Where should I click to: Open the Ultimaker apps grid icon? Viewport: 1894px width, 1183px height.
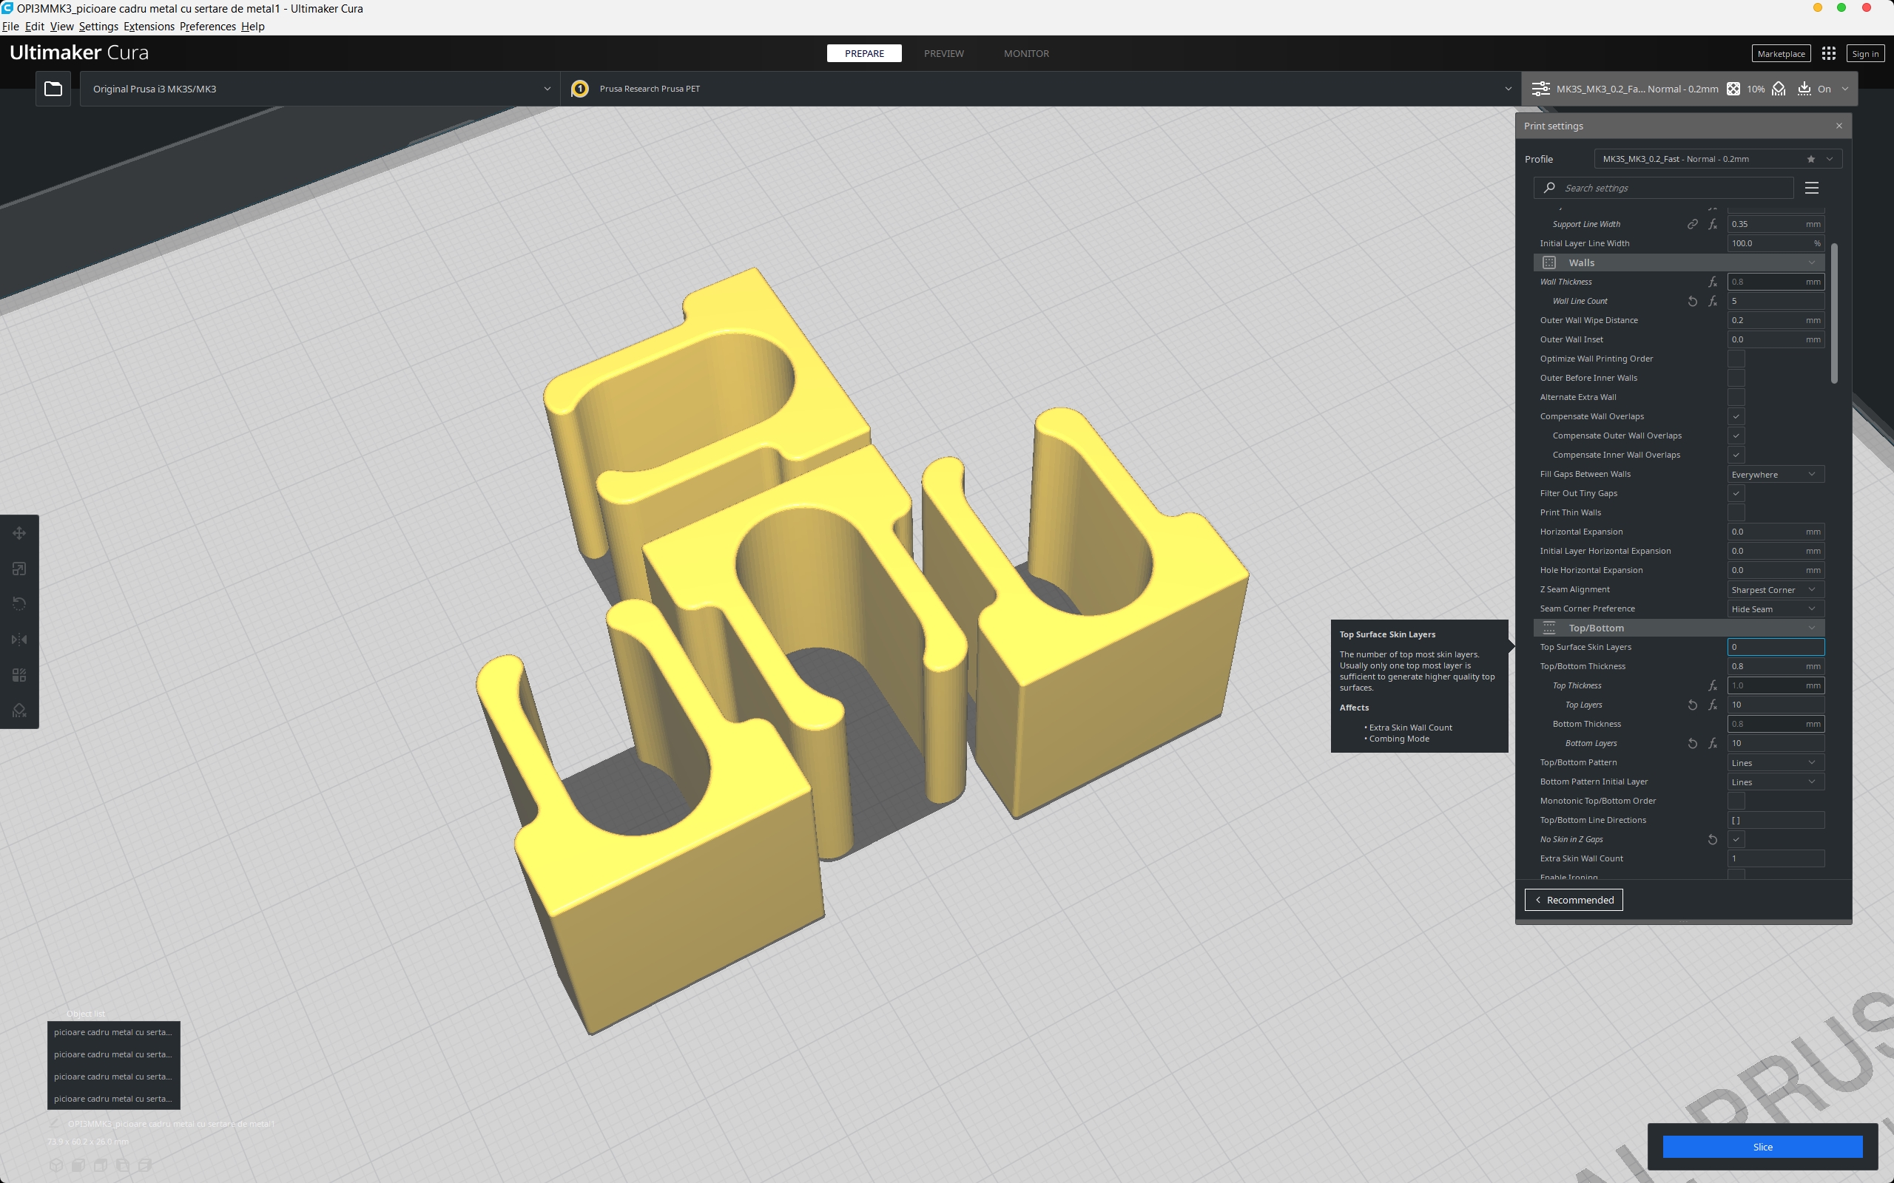[x=1828, y=53]
